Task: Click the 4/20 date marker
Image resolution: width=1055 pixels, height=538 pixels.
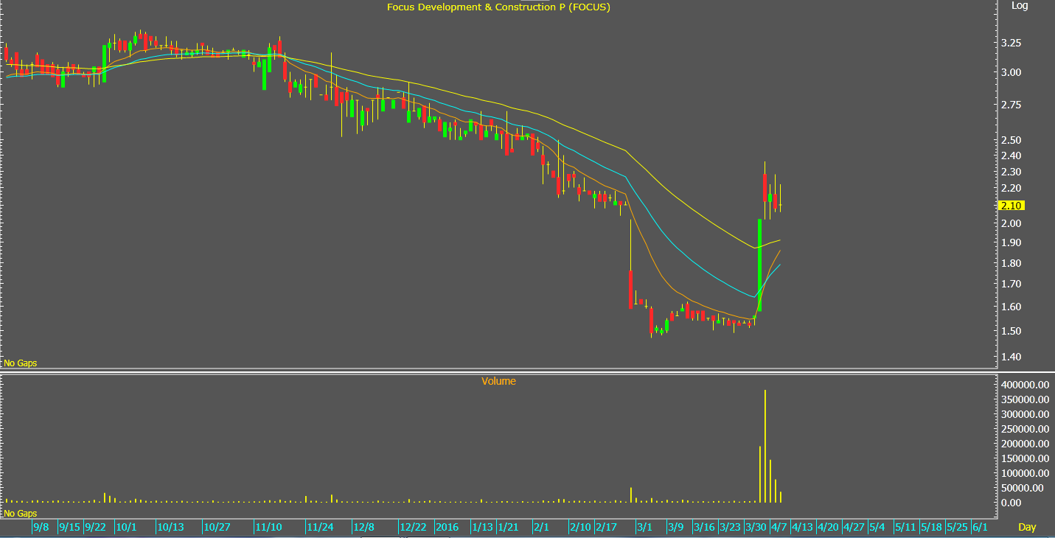Action: [829, 527]
